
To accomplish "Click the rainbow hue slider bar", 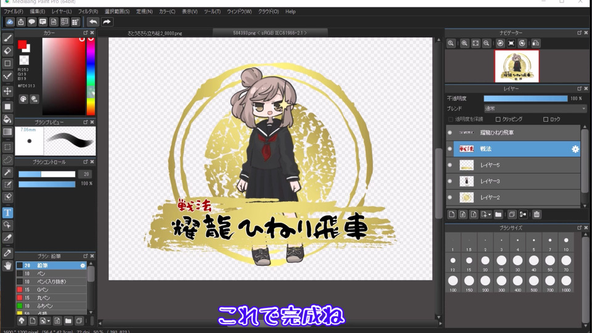I will coord(91,76).
